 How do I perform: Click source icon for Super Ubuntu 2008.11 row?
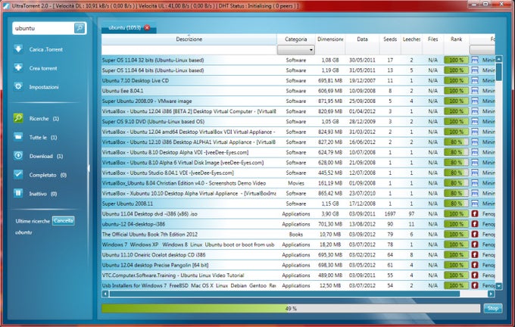pos(475,204)
